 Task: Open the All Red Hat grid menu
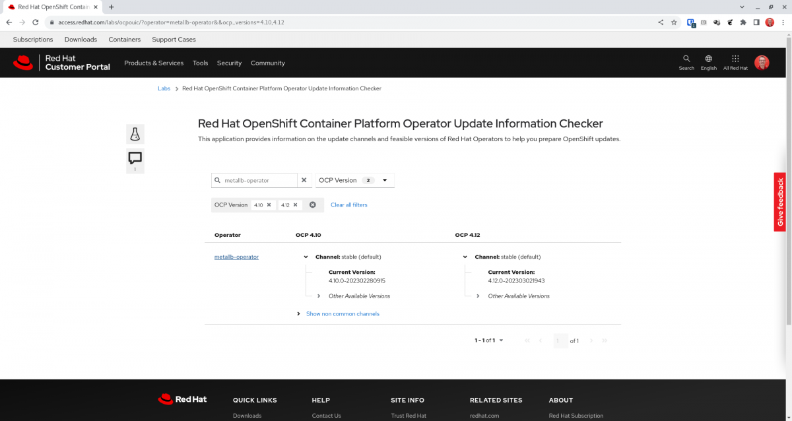(735, 63)
